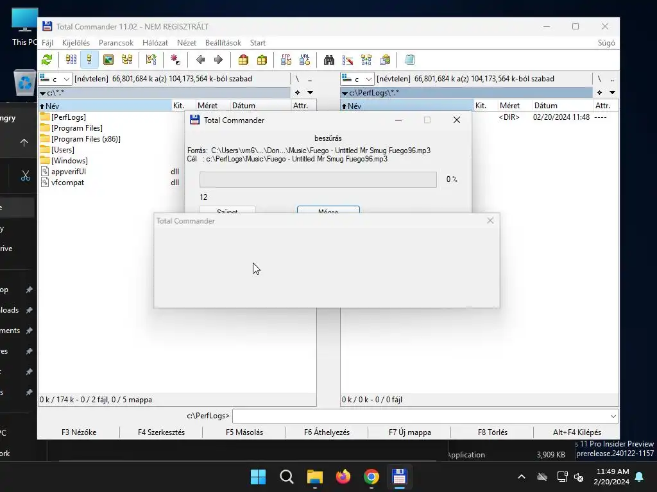Open file search binoculars icon
Viewport: 657px width, 492px height.
329,60
